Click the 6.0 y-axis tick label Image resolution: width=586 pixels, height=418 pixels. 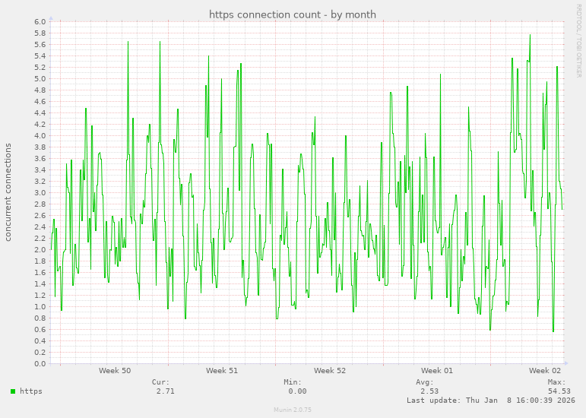pyautogui.click(x=40, y=22)
